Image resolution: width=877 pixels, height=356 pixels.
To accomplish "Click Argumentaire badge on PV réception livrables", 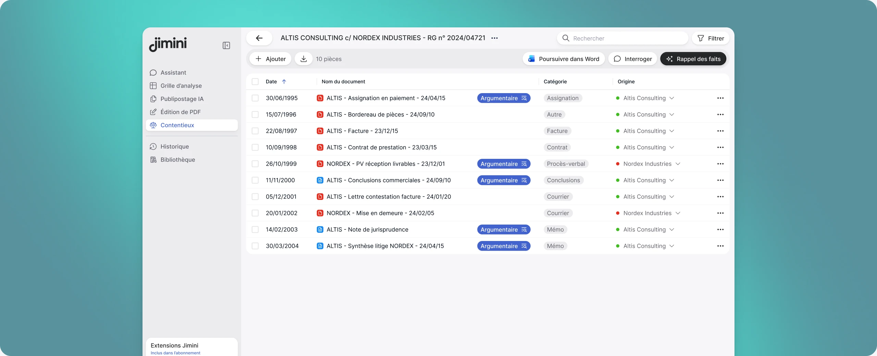I will (x=504, y=164).
